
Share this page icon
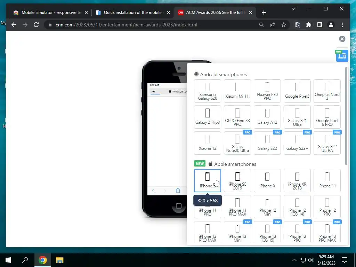[x=273, y=25]
